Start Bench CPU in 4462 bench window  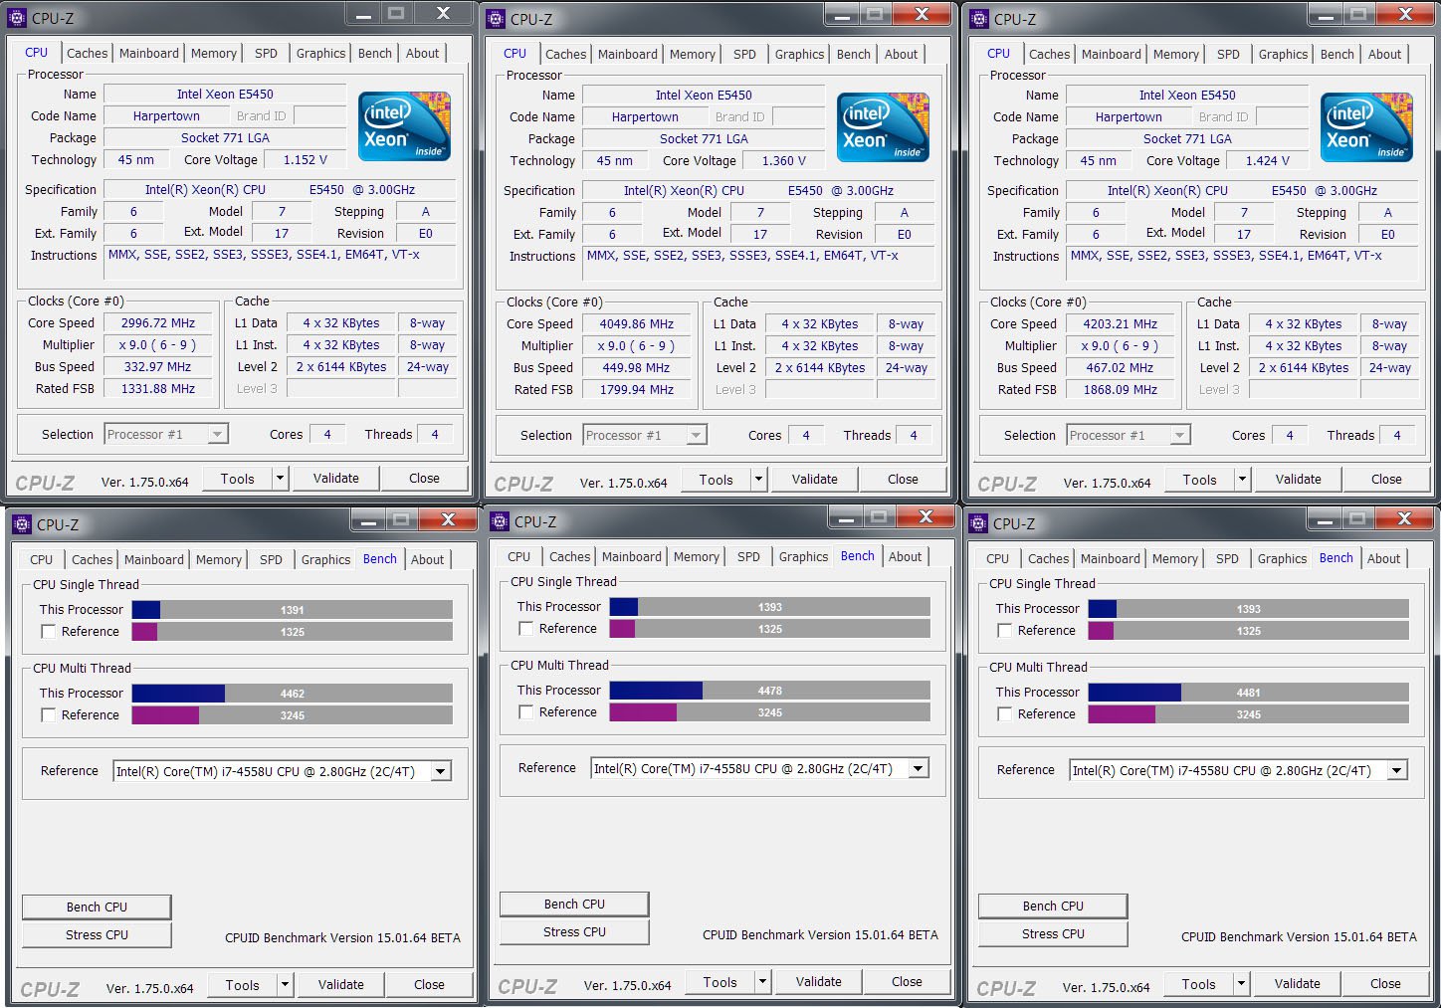[x=97, y=907]
